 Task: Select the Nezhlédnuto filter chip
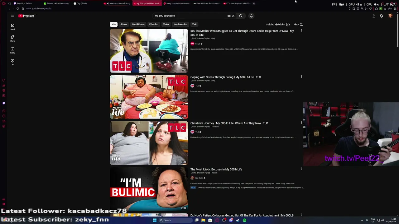click(138, 24)
